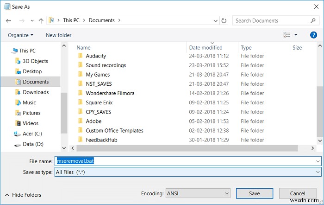Open the view options dropdown arrow
Screen dimensions: 324x205
tap(296, 35)
